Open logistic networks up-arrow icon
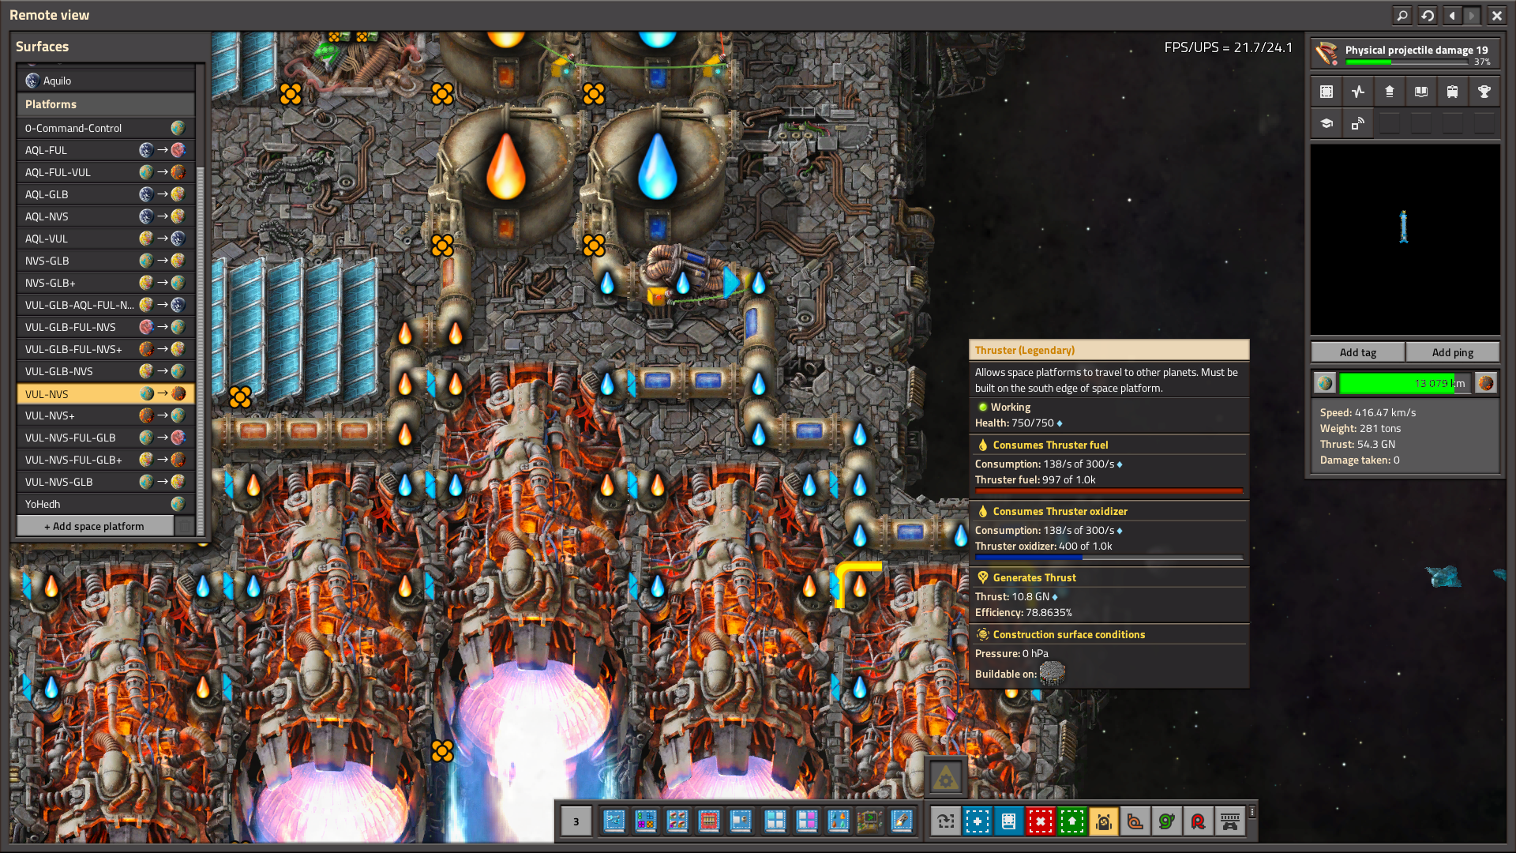 [1390, 92]
